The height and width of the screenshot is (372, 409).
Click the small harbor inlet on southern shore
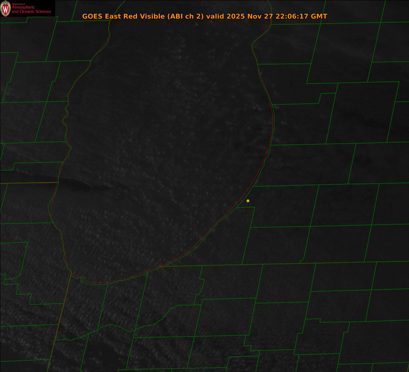point(82,279)
